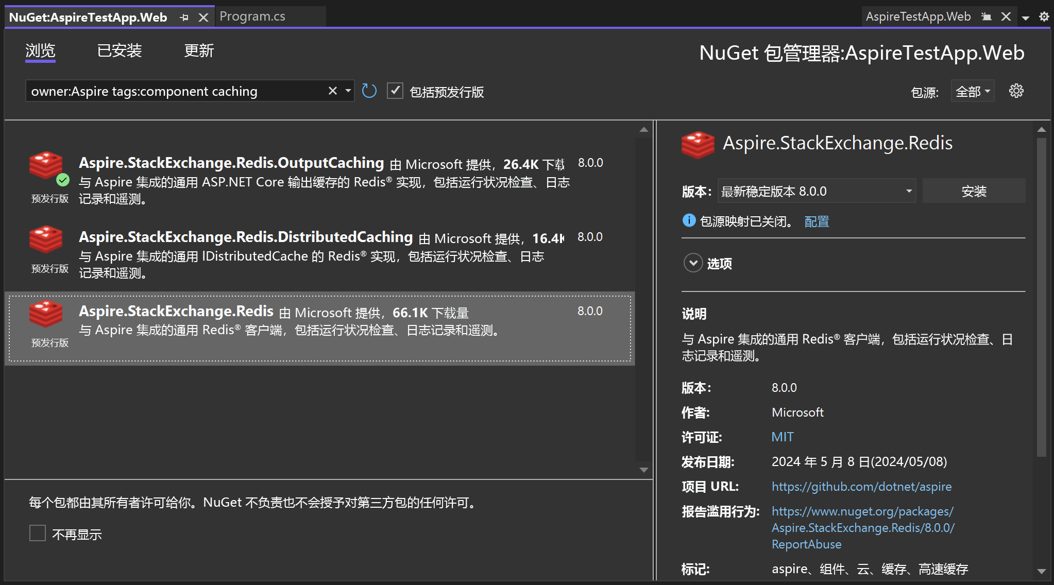Image resolution: width=1054 pixels, height=585 pixels.
Task: Click the 8.0.0 version of OutputCaching row
Action: coord(590,163)
